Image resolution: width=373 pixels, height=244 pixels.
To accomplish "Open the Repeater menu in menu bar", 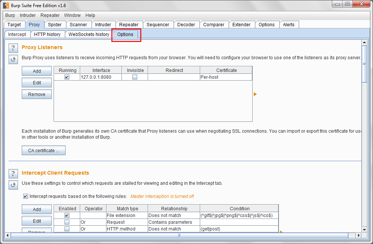I will point(50,15).
